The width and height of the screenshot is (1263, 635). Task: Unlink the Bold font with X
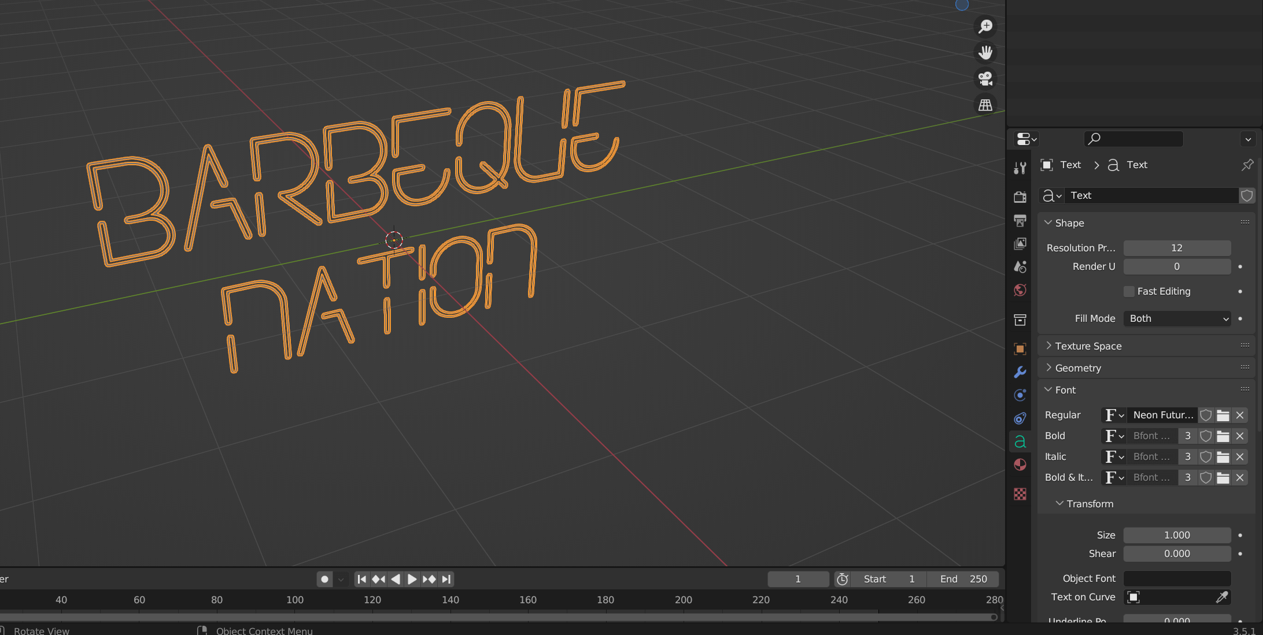click(x=1240, y=436)
